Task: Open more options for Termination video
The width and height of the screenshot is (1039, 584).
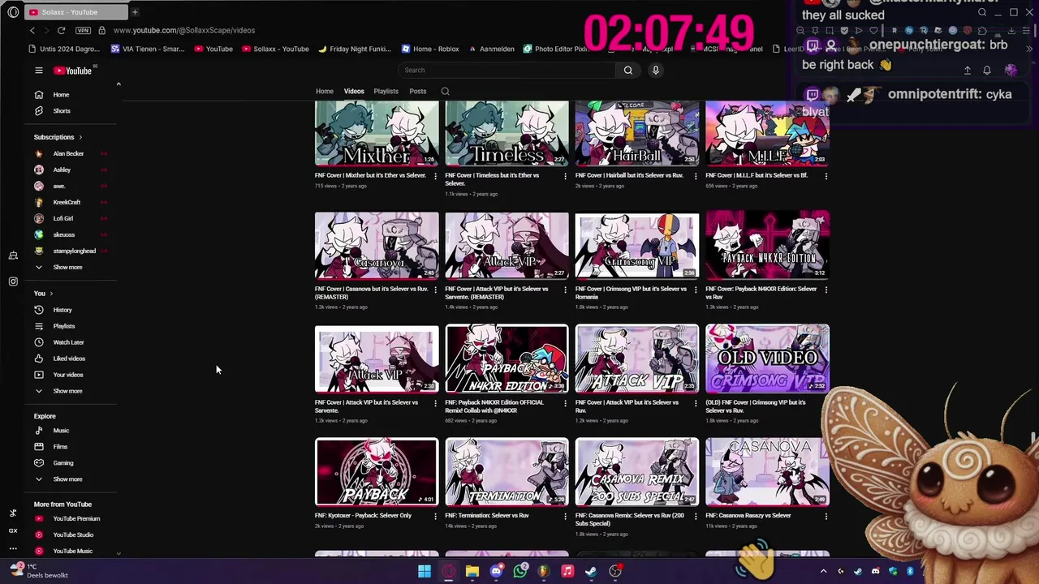Action: pyautogui.click(x=566, y=516)
